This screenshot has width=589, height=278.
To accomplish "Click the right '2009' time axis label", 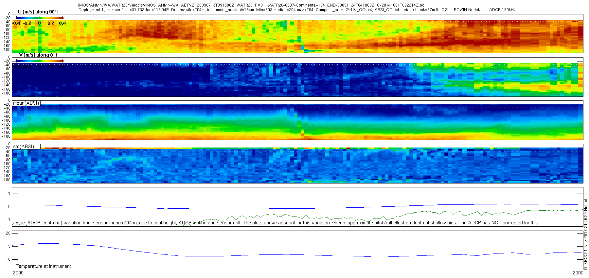I will (x=578, y=273).
